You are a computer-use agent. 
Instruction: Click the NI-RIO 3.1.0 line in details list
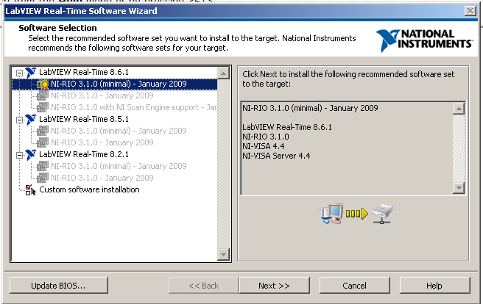click(266, 137)
